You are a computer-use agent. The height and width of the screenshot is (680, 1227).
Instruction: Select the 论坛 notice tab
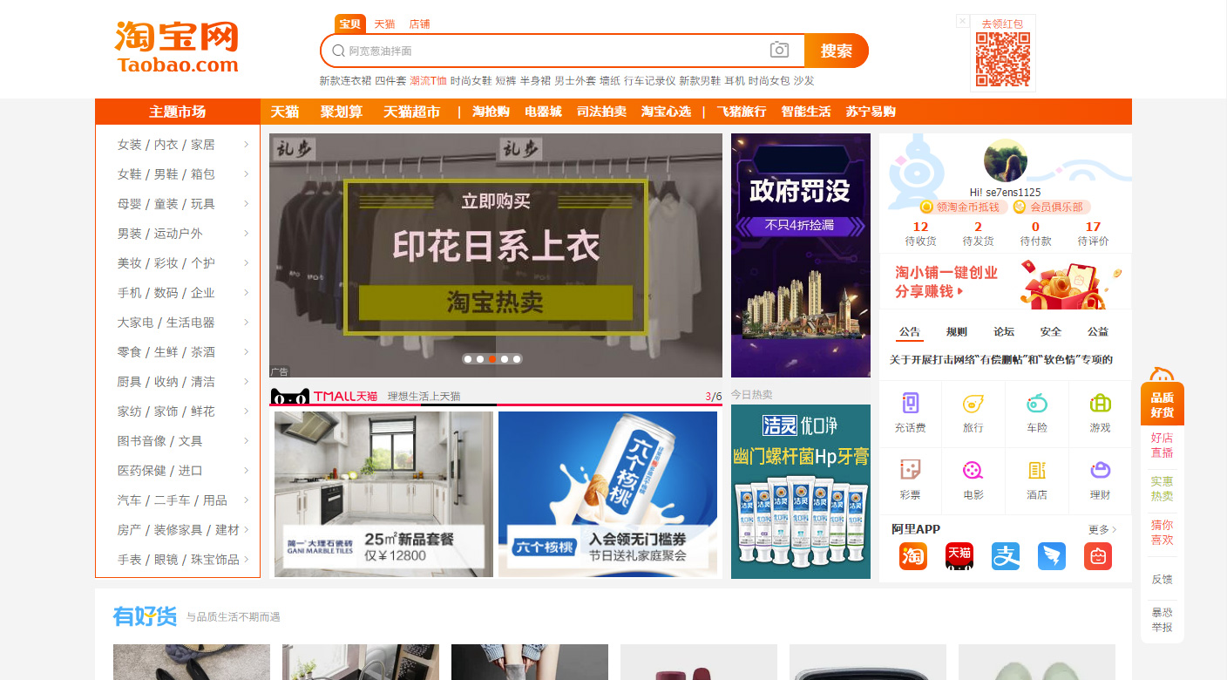pos(1004,332)
